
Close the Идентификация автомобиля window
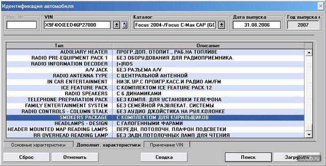(321, 6)
